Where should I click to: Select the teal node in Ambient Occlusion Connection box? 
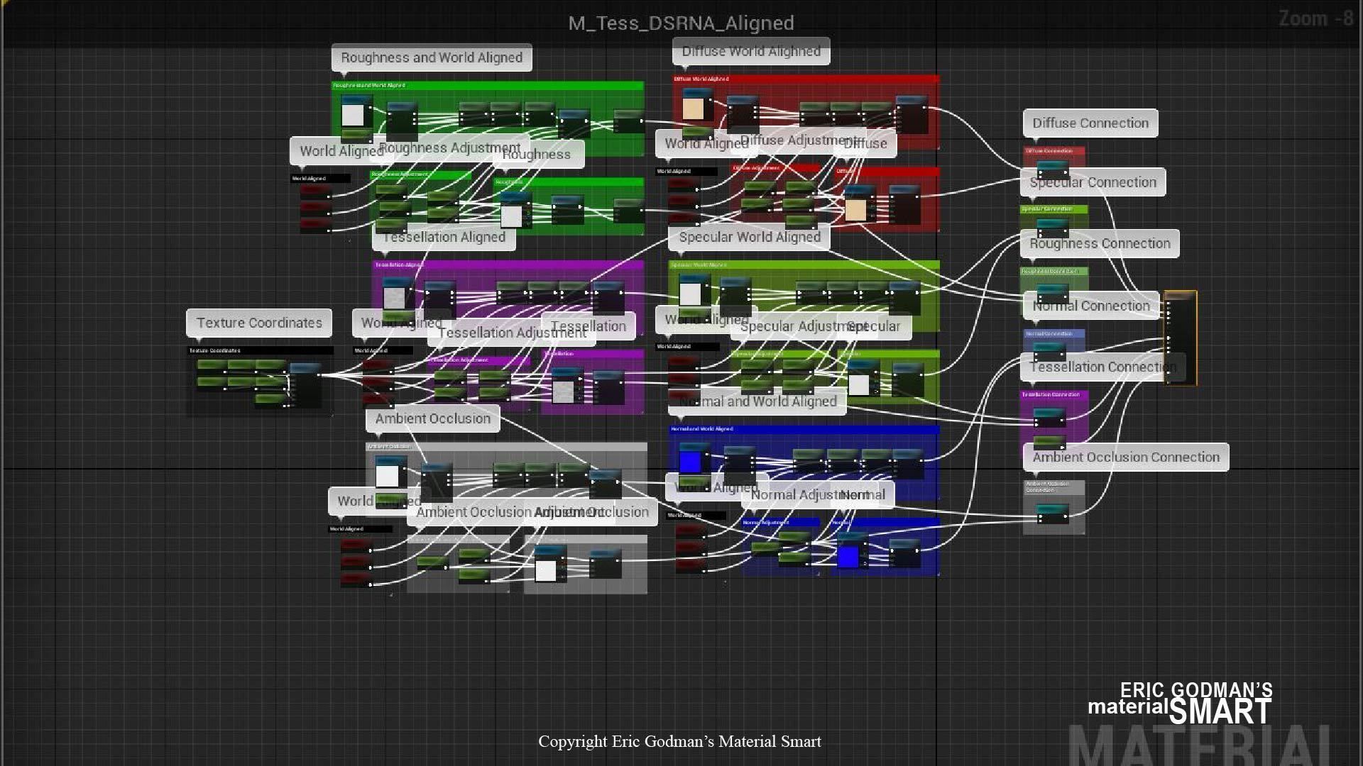1053,512
